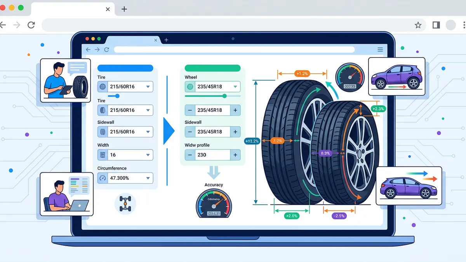466x262 pixels.
Task: Click the sidewall tire icon in left panel
Action: click(x=102, y=132)
